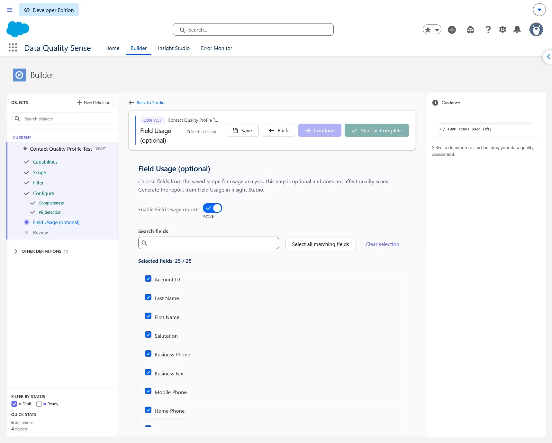The height and width of the screenshot is (443, 552).
Task: Uncheck the Account ID field
Action: (148, 279)
